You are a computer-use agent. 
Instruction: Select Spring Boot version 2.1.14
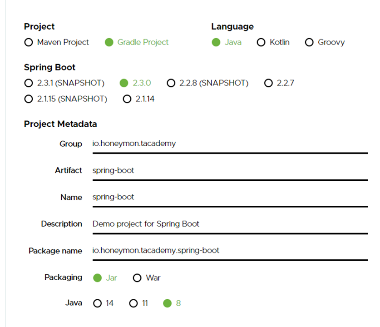127,99
